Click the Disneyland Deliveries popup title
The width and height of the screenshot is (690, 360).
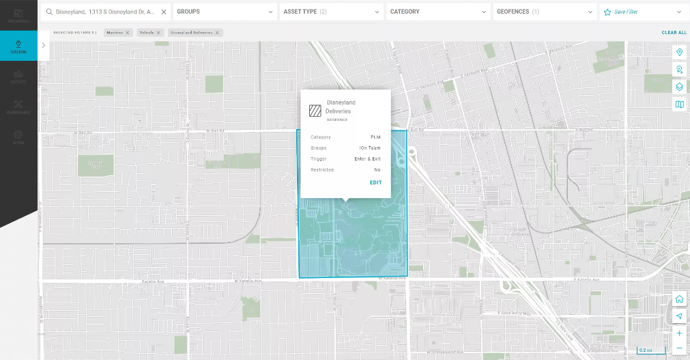tap(340, 107)
